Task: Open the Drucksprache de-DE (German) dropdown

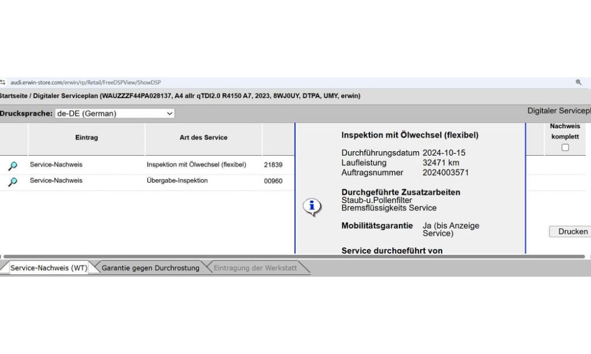Action: [x=115, y=113]
